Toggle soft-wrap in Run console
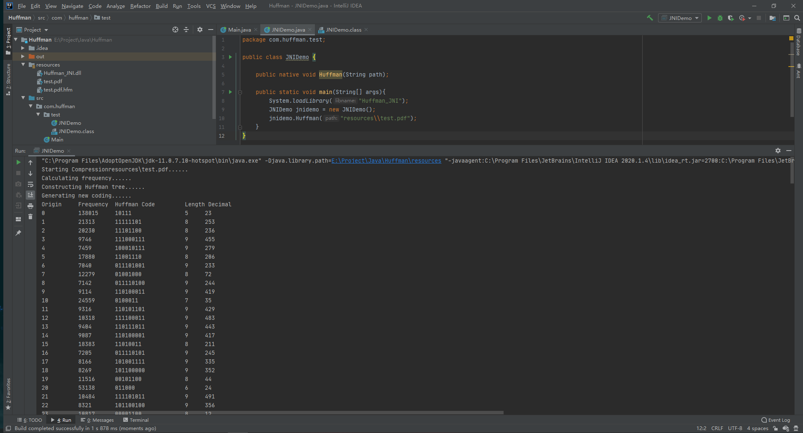This screenshot has width=803, height=433. (x=30, y=184)
